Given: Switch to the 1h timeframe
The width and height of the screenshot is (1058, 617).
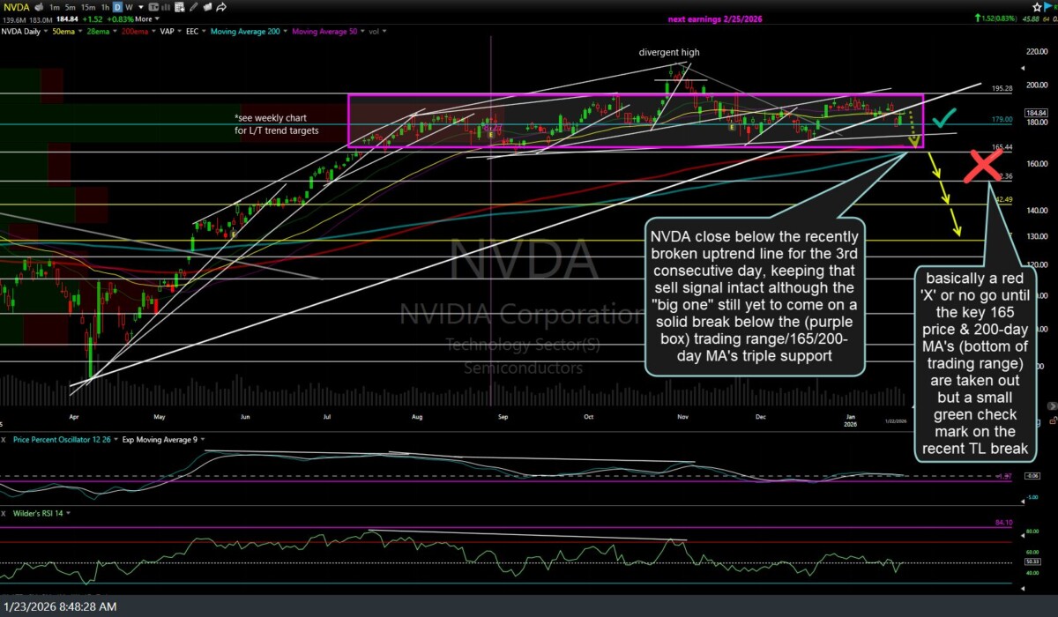Looking at the screenshot, I should coord(105,7).
